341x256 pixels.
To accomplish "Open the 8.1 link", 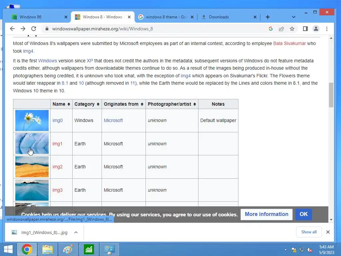I will (x=65, y=83).
